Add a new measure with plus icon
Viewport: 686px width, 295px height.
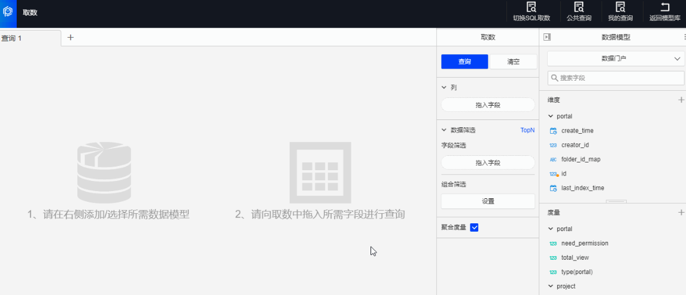(681, 213)
